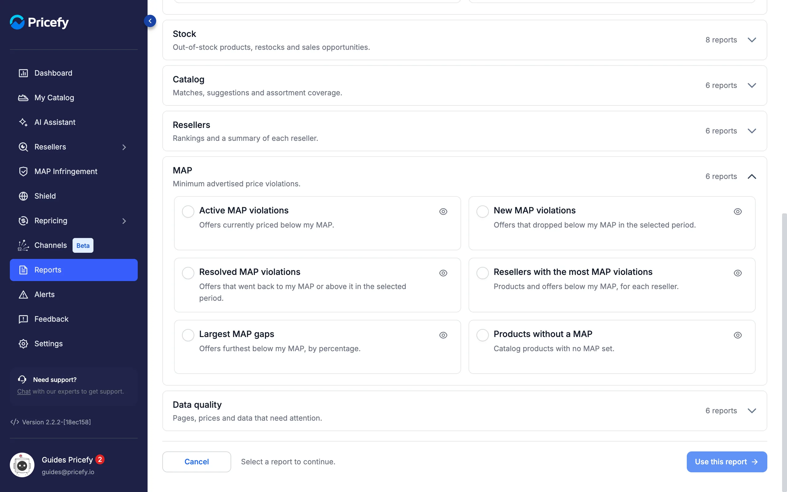Click the page vertical scrollbar
Viewport: 787px width, 492px height.
pyautogui.click(x=784, y=352)
